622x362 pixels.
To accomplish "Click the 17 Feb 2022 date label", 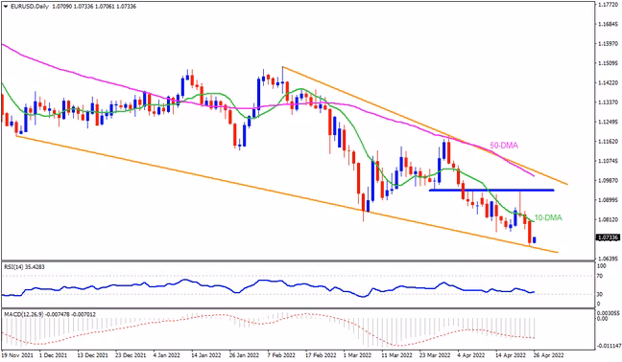I will point(321,355).
